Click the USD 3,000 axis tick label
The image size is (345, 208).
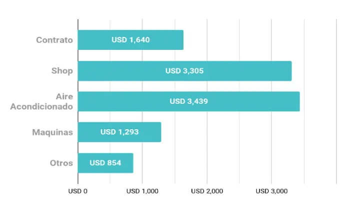[x=271, y=192]
